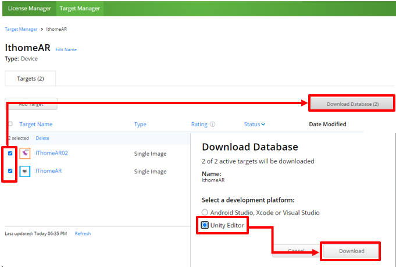
Task: Select the Unity Editor radio button
Action: coord(205,225)
